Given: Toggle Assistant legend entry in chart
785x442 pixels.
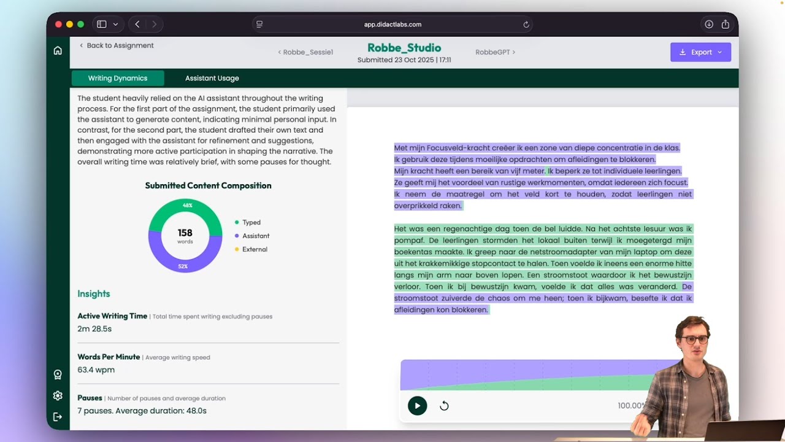Looking at the screenshot, I should coord(255,236).
